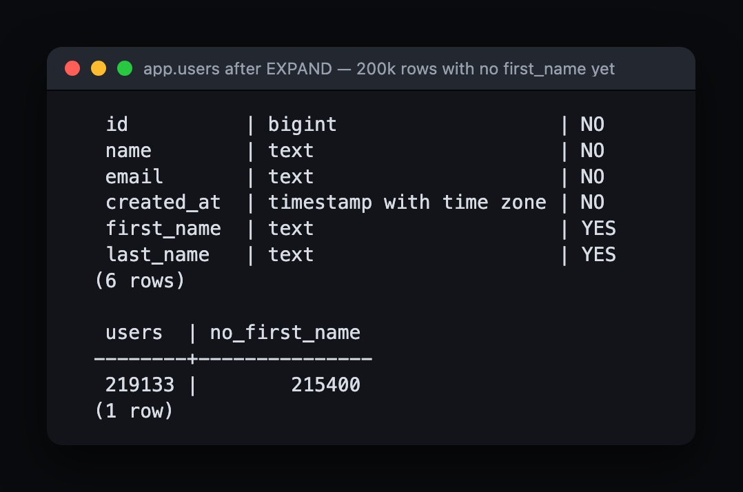
Task: Click the no_first_name count 215400
Action: point(325,385)
